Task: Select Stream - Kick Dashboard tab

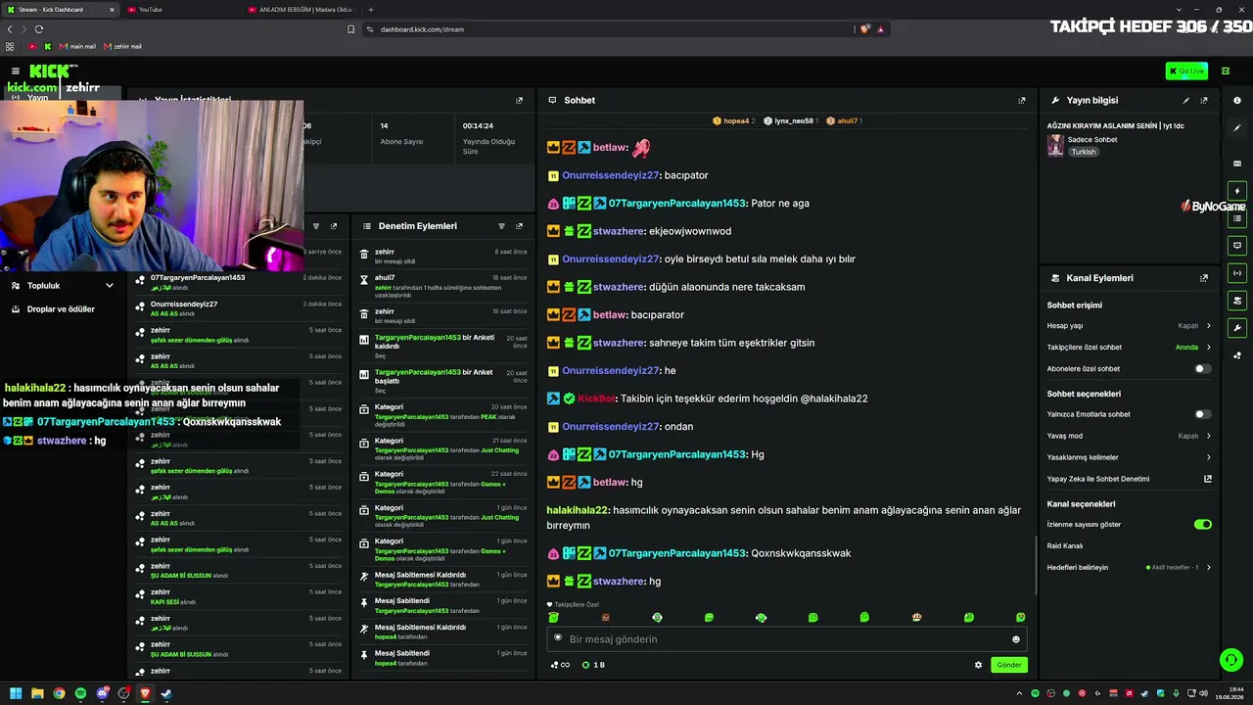Action: coord(60,10)
